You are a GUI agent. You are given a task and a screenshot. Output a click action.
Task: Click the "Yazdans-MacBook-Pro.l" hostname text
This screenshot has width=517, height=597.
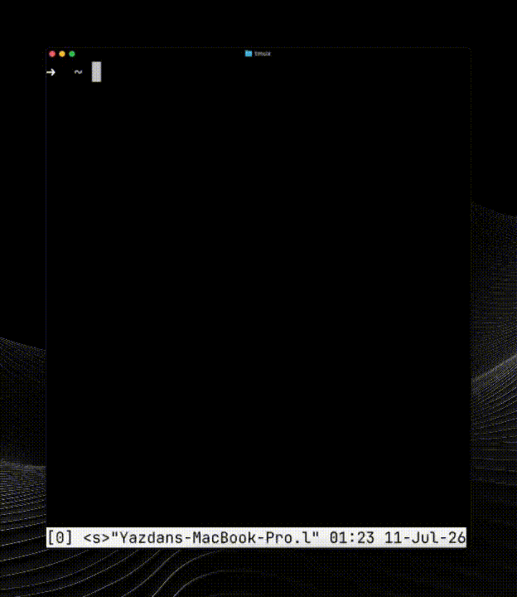(x=215, y=537)
